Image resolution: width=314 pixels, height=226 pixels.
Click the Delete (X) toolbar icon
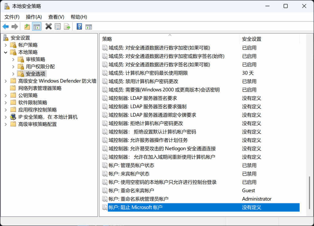48,26
